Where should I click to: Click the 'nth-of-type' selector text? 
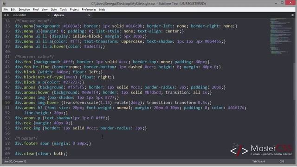click(51, 77)
